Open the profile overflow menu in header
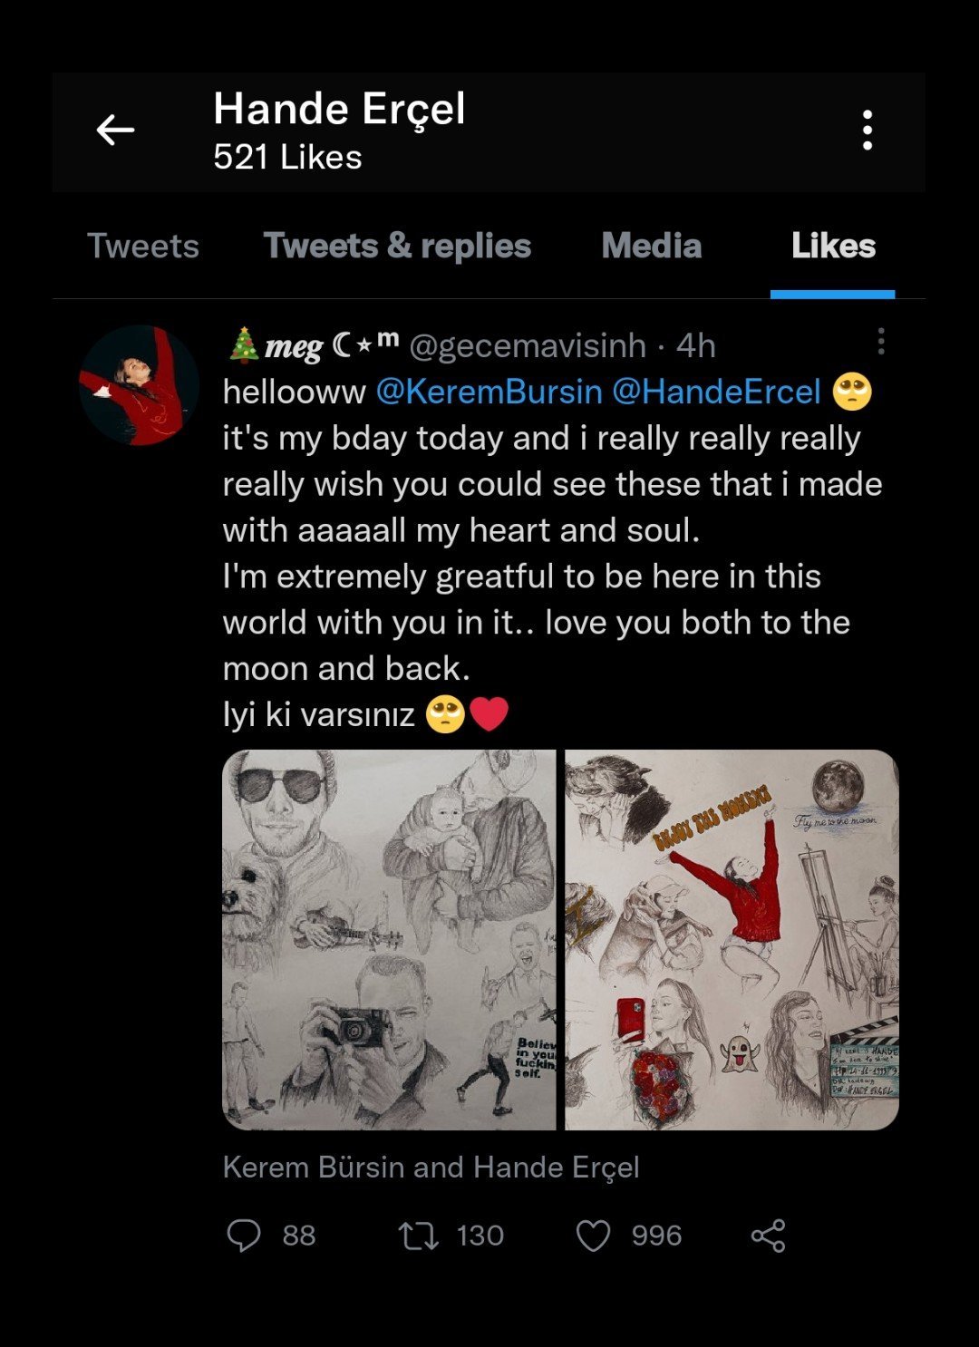This screenshot has height=1347, width=979. (x=868, y=131)
